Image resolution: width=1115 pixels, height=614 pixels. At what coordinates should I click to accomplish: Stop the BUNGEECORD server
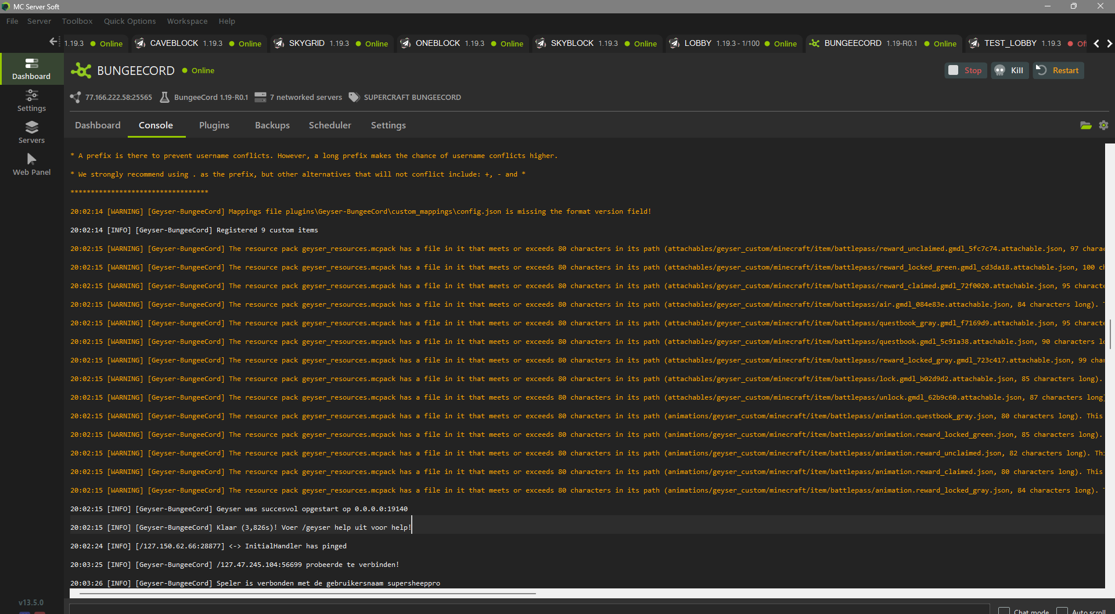coord(965,70)
